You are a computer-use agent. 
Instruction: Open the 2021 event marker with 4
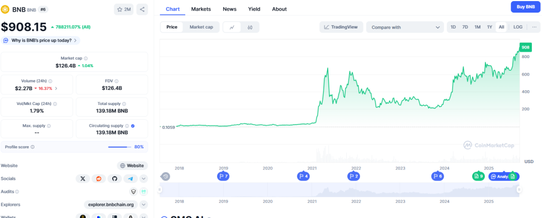pyautogui.click(x=303, y=176)
